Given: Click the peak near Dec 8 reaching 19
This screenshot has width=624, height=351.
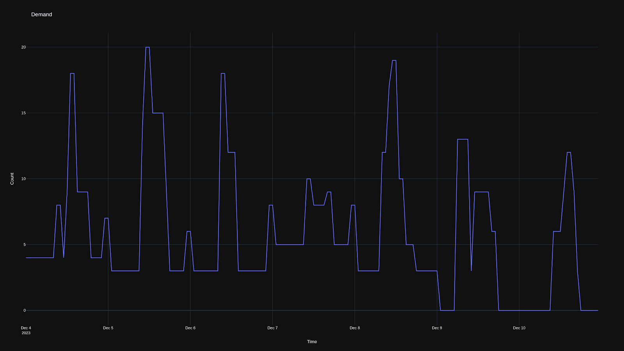Looking at the screenshot, I should click(394, 60).
